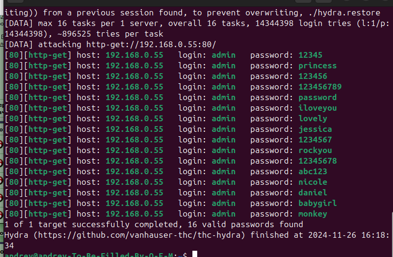Viewport: 393px width, 257px height.
Task: Click the 'finished at 2024-11-26' timestamp
Action: tap(303, 235)
